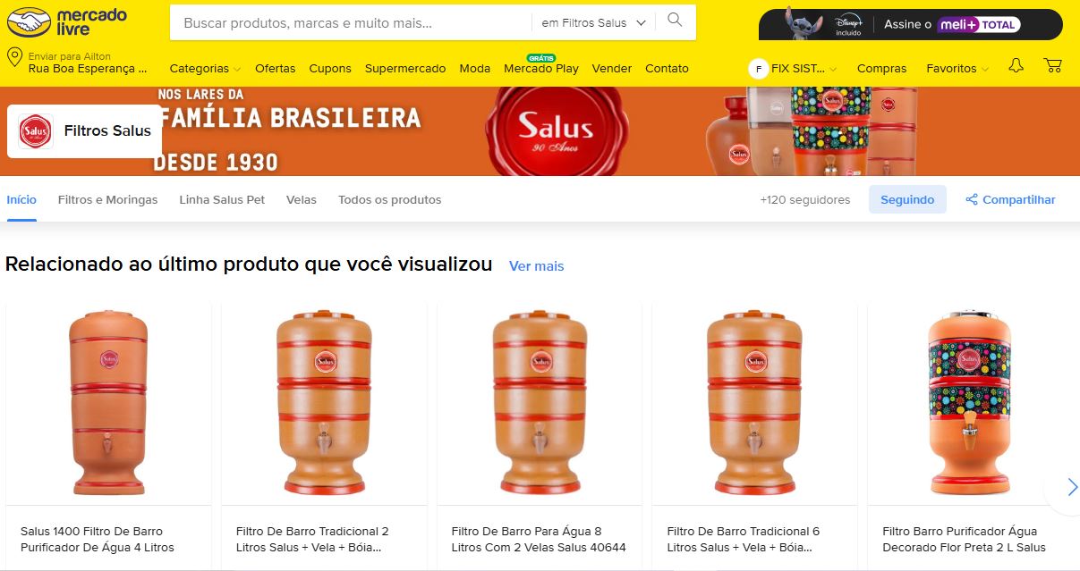1080x571 pixels.
Task: Open the notifications bell icon
Action: pos(1016,66)
